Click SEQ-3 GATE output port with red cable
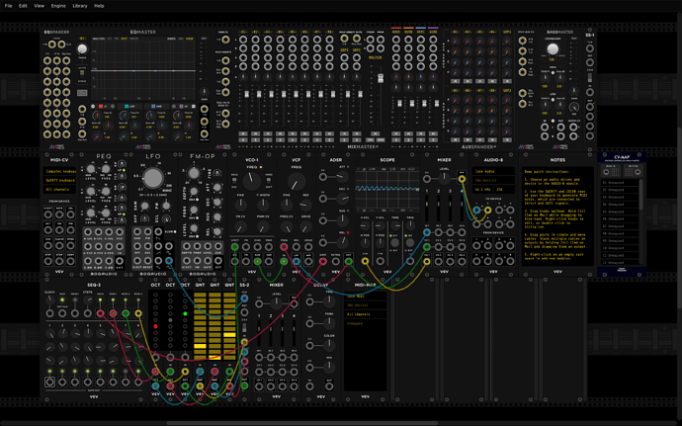Screen dimensions: 682x426 [x=101, y=313]
